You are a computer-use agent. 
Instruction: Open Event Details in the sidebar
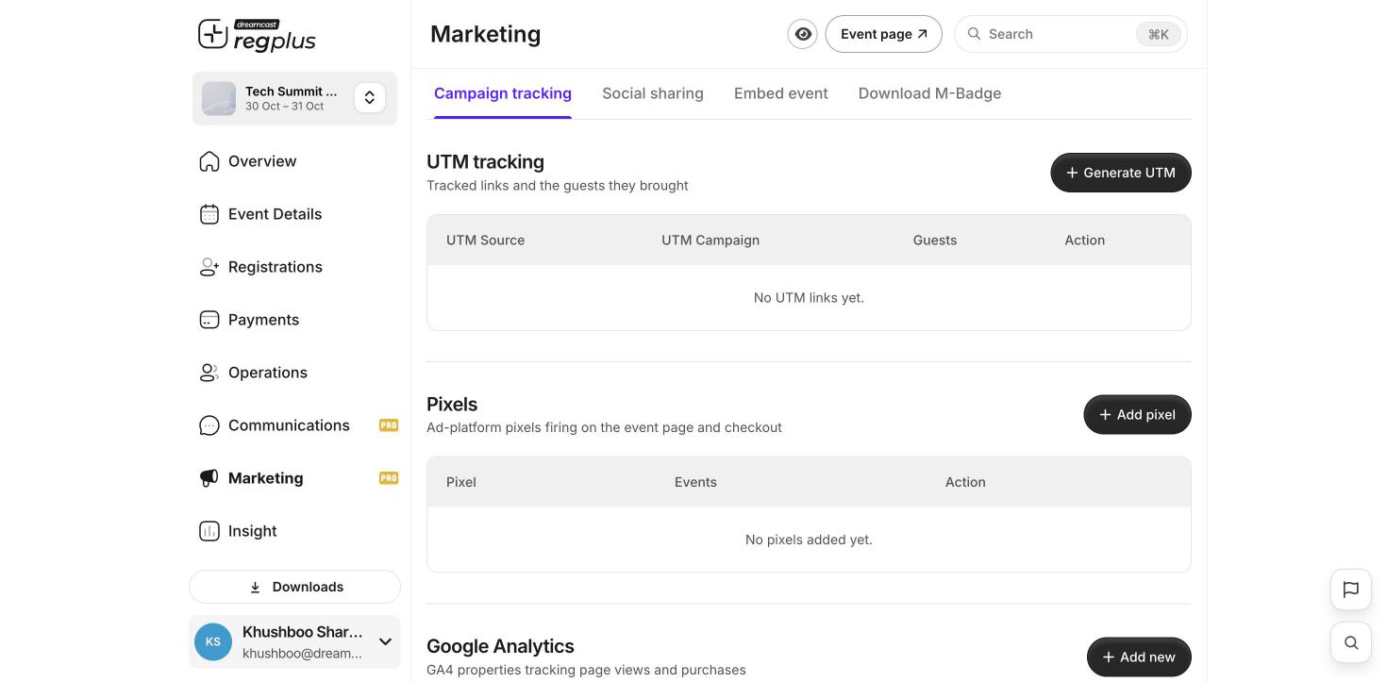294,214
